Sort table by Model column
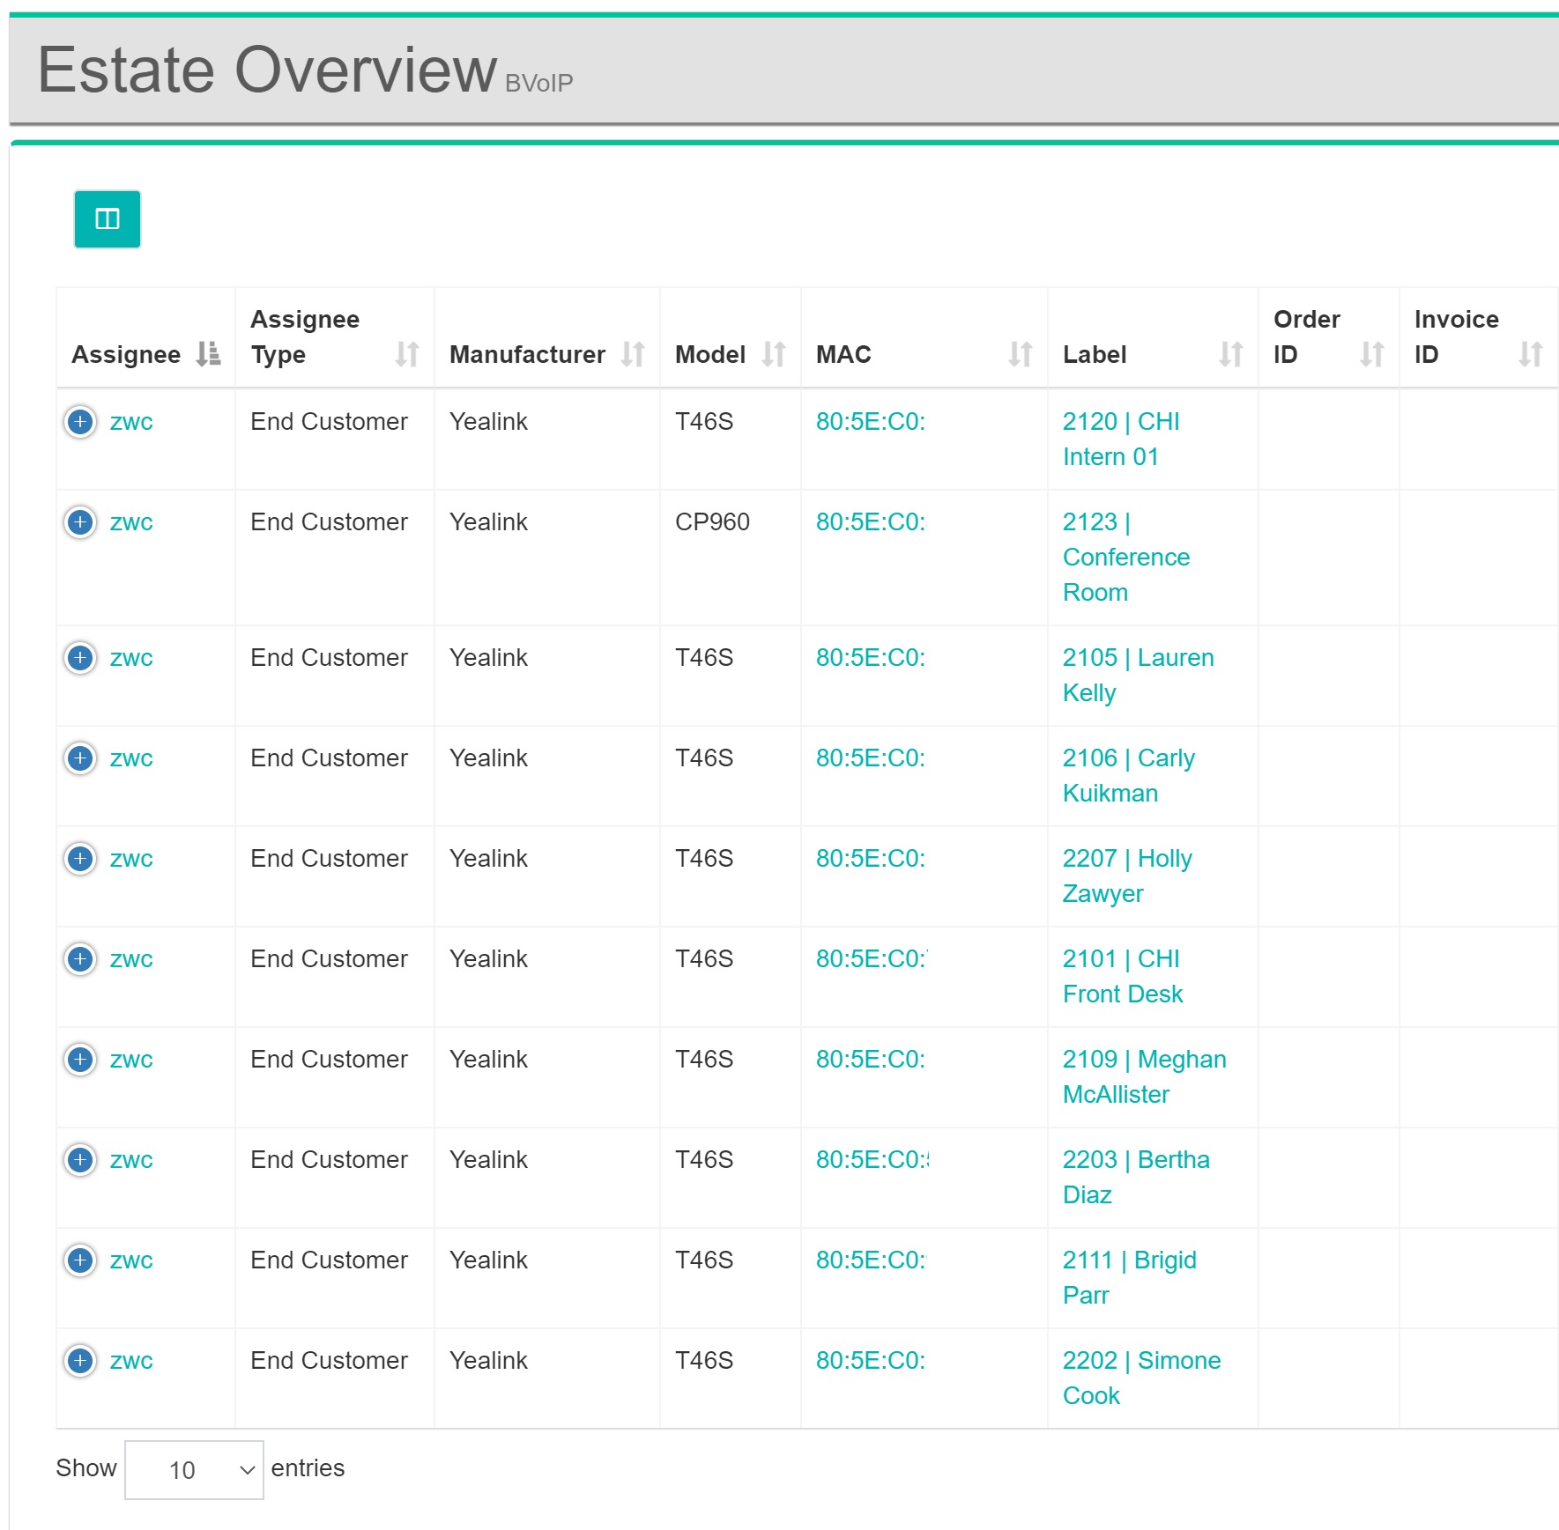This screenshot has width=1559, height=1530. [x=730, y=338]
